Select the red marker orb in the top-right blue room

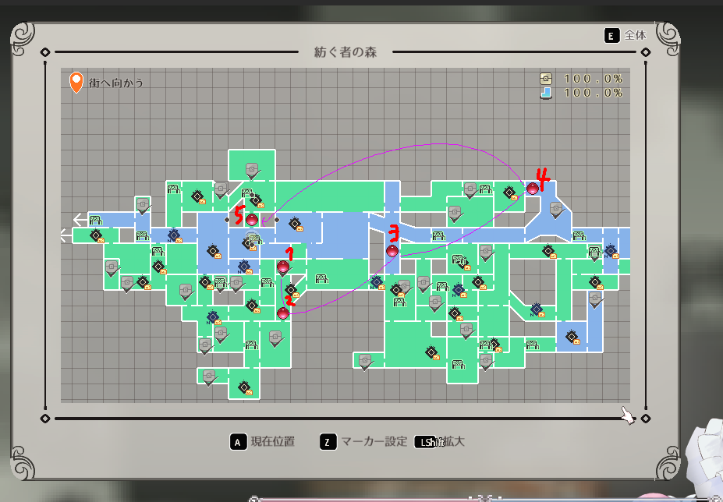(533, 188)
